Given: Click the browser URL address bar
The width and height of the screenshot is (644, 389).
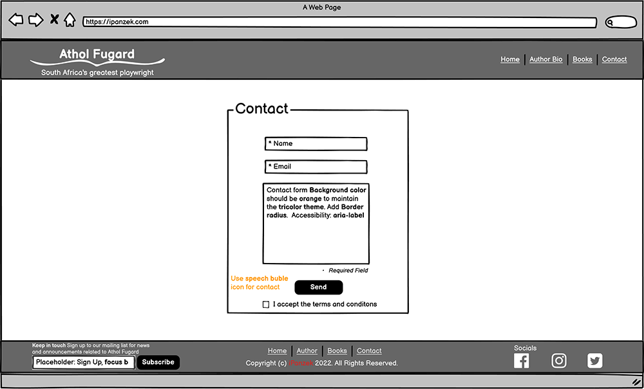Looking at the screenshot, I should (x=339, y=22).
